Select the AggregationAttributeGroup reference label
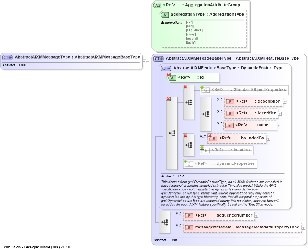This screenshot has height=249, width=308. (x=202, y=5)
